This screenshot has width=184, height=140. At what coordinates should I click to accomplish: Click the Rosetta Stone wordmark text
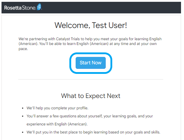[20, 8]
